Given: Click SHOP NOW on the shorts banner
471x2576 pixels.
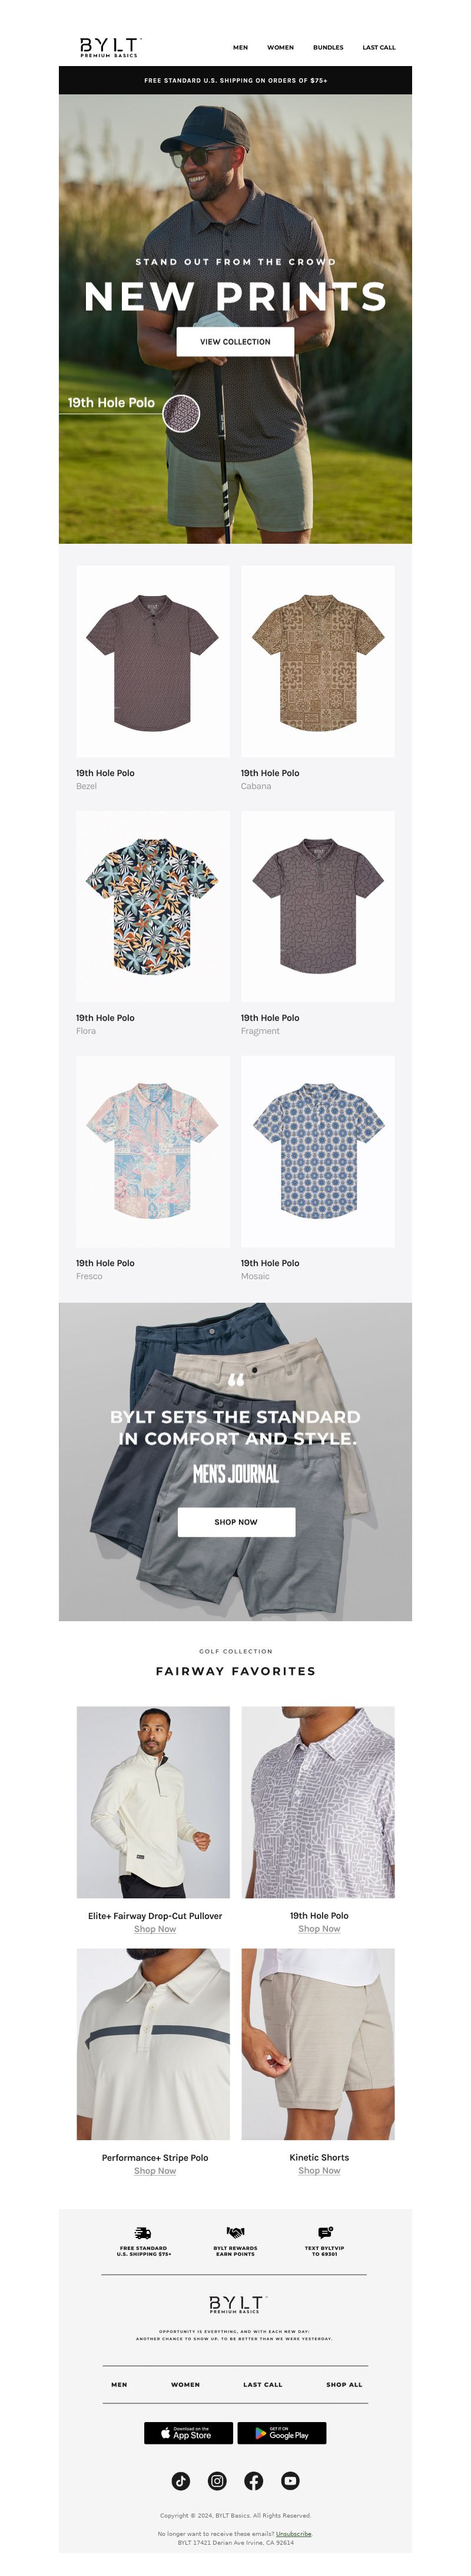Looking at the screenshot, I should click(235, 1522).
